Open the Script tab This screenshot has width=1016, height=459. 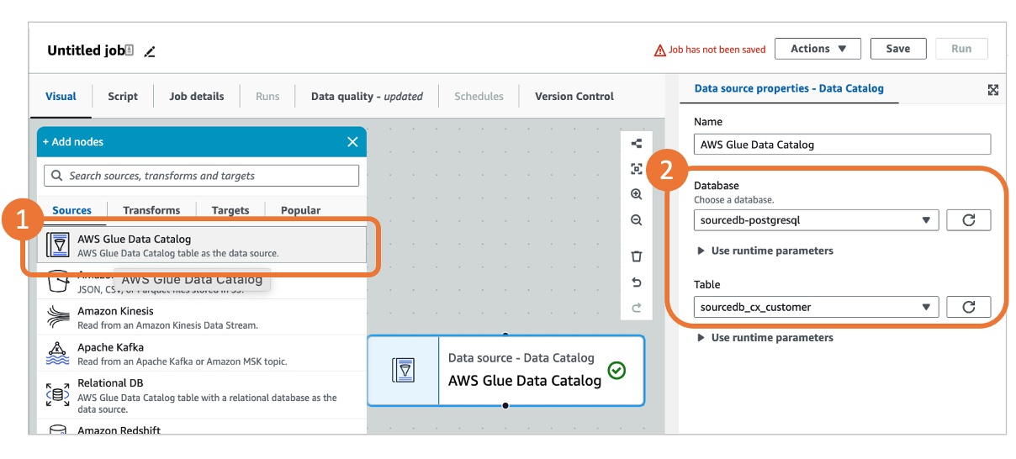coord(123,96)
